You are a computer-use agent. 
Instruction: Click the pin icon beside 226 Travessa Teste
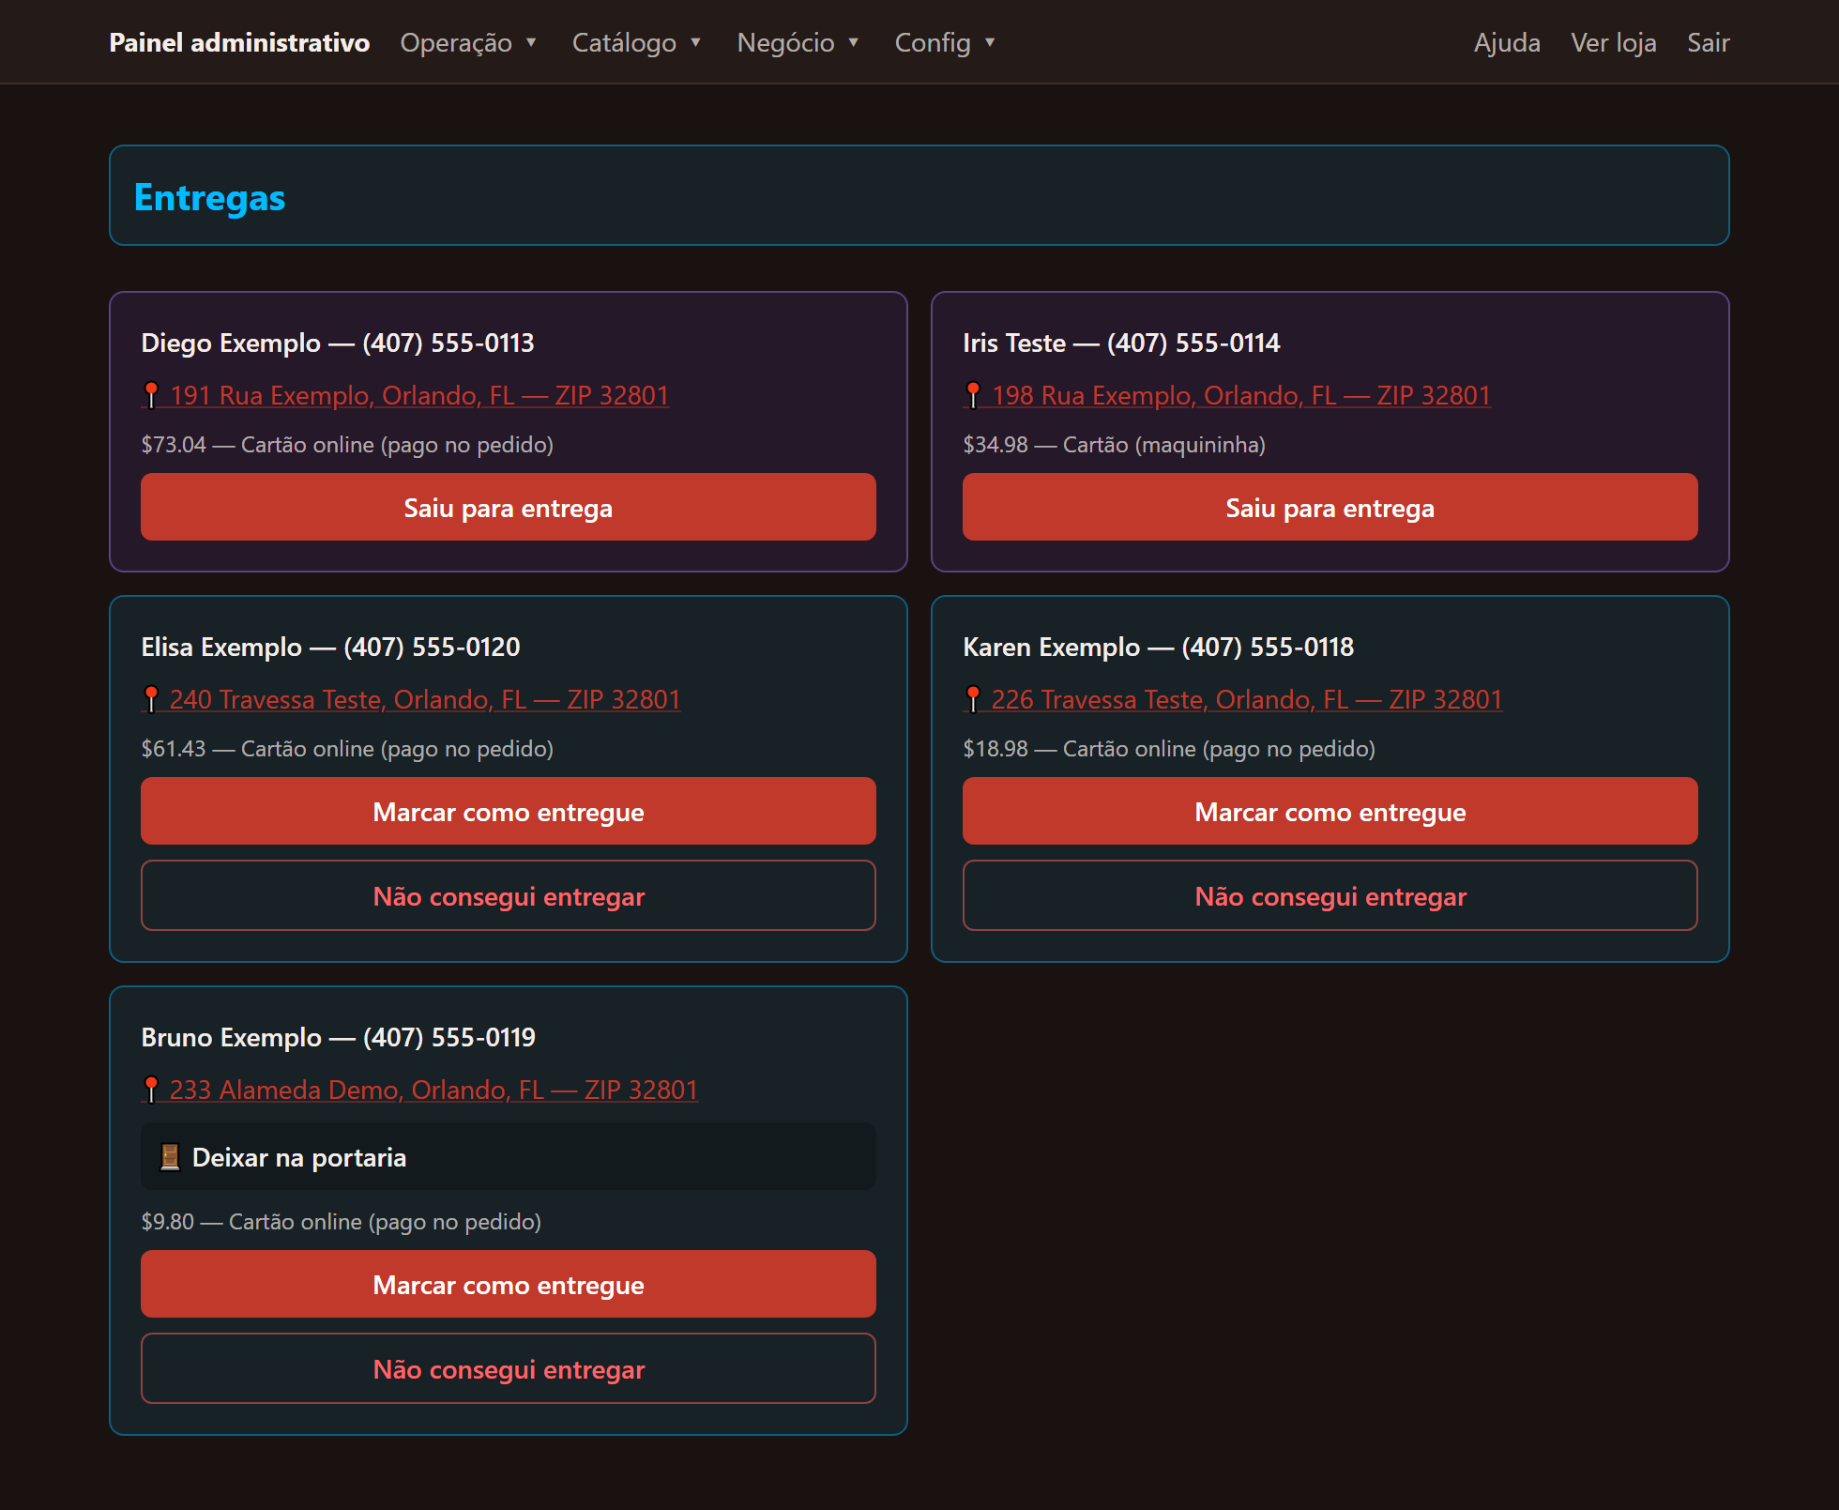(x=973, y=699)
